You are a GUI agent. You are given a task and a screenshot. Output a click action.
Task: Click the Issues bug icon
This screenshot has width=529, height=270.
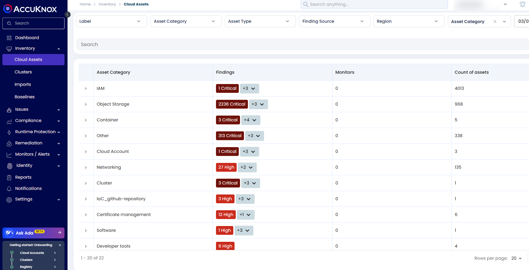tap(9, 110)
